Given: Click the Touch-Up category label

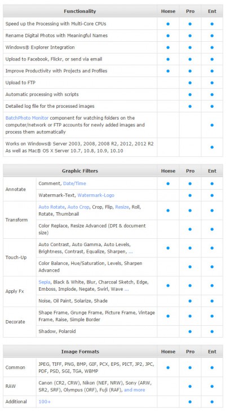Looking at the screenshot, I should [16, 257].
